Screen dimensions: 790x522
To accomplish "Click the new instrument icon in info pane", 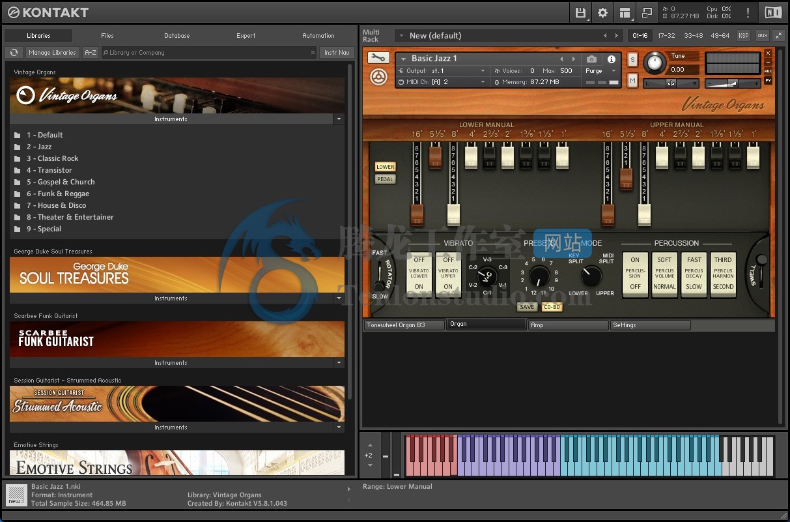I will click(16, 495).
